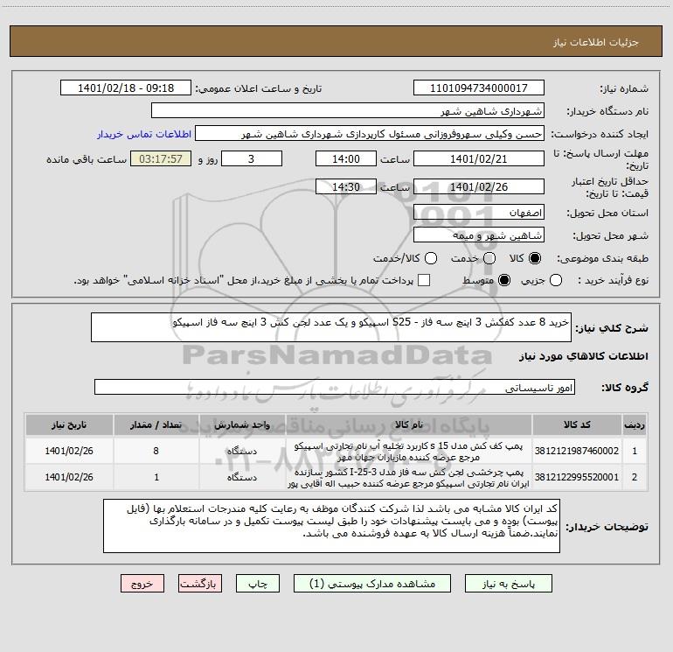The image size is (673, 652).
Task: Click the delivery city field شاهین شهر و میمه
Action: coord(479,235)
